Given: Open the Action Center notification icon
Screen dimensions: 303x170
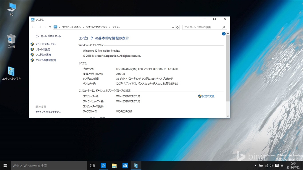Looking at the screenshot, I should [277, 166].
